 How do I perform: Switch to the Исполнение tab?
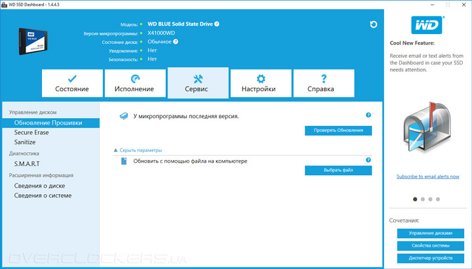click(x=135, y=83)
